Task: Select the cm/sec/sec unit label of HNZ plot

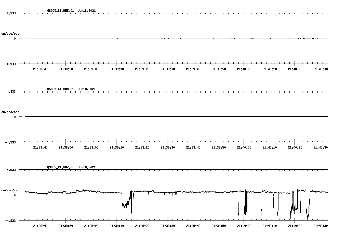Action: pos(10,190)
